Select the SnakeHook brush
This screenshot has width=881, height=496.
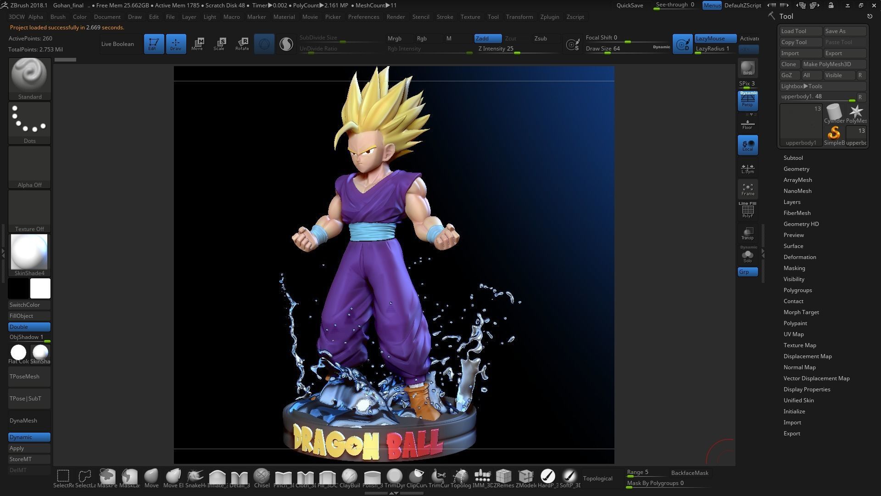195,478
